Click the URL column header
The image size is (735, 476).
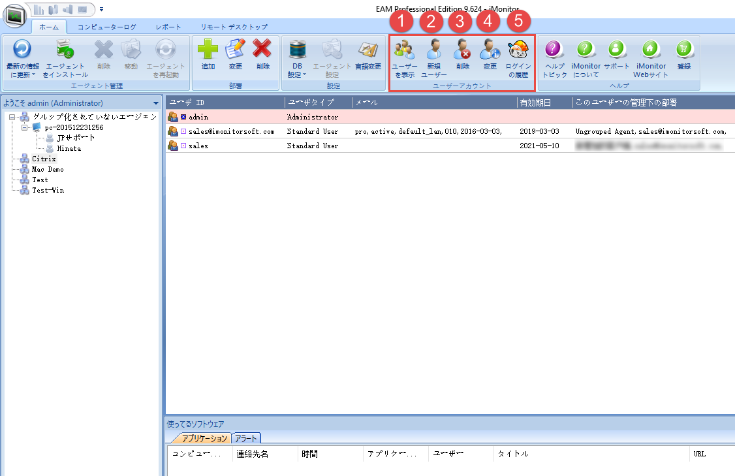click(713, 454)
